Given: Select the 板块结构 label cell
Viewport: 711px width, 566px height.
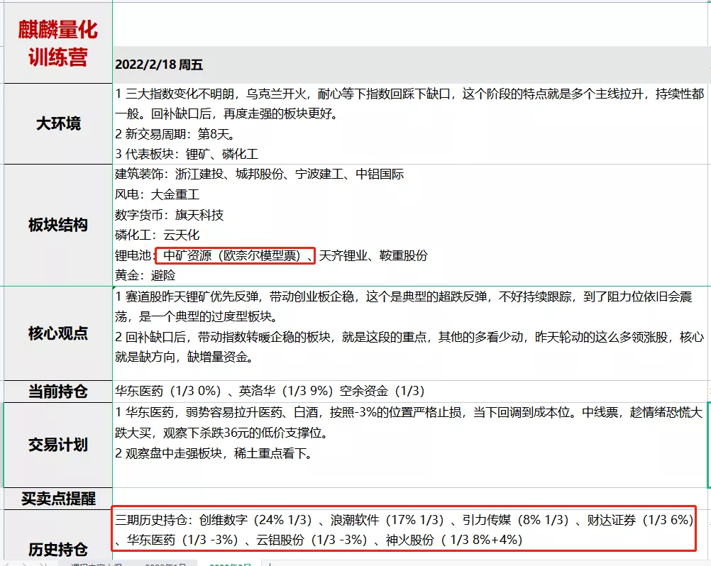Looking at the screenshot, I should coord(57,225).
